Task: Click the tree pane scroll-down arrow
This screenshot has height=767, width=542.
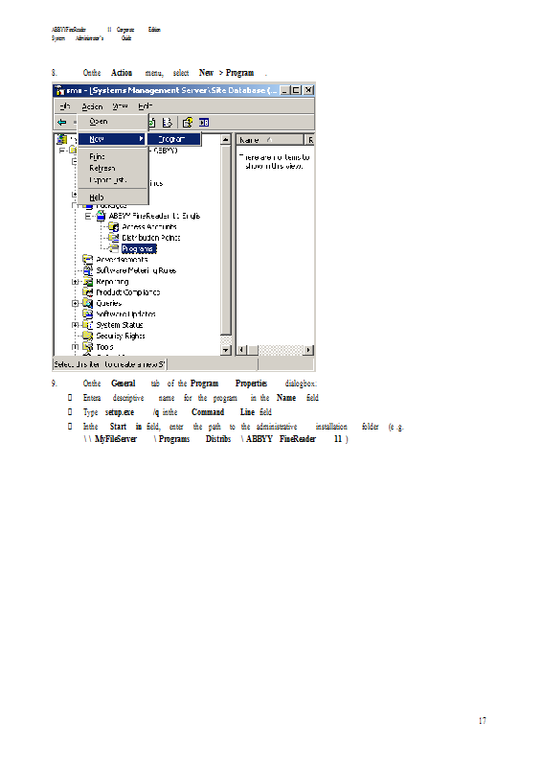Action: tap(226, 350)
